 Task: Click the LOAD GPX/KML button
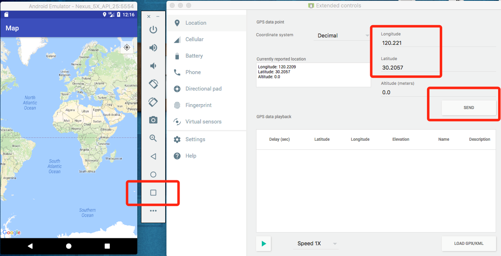click(469, 243)
